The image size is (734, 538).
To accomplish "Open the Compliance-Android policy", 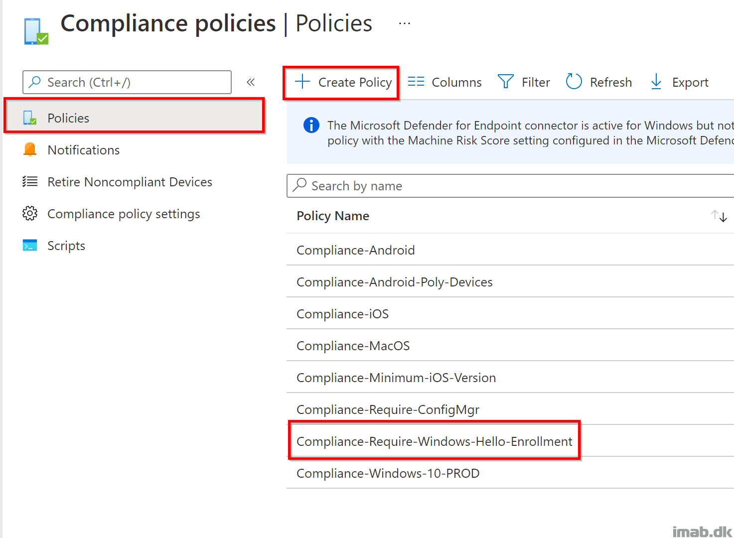I will 356,250.
